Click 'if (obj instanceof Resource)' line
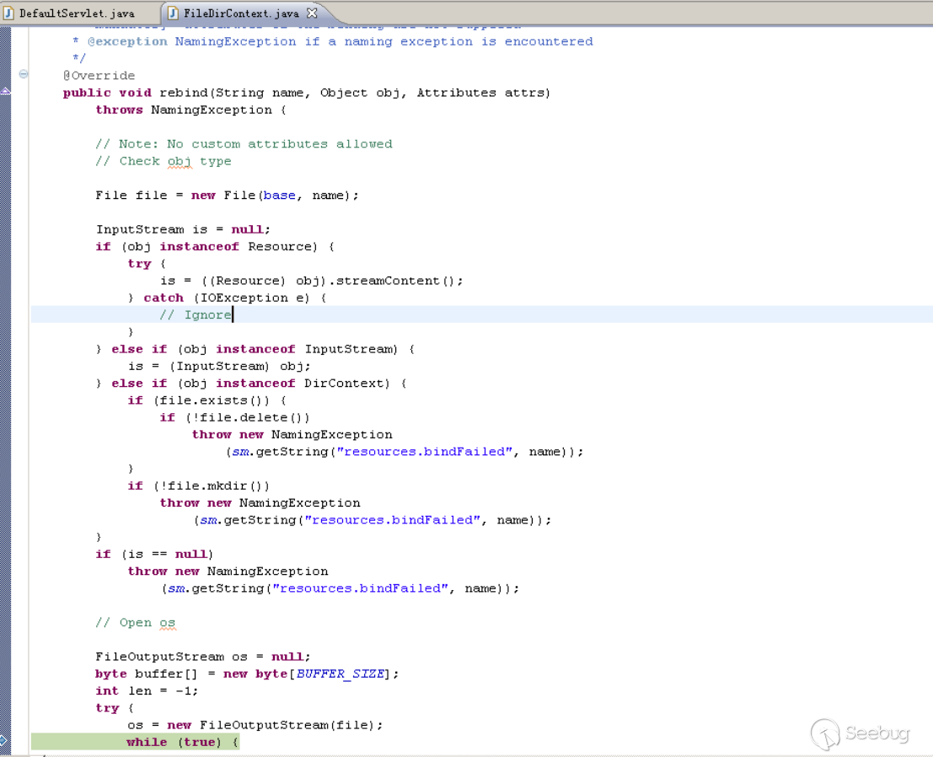This screenshot has width=933, height=757. (x=215, y=246)
